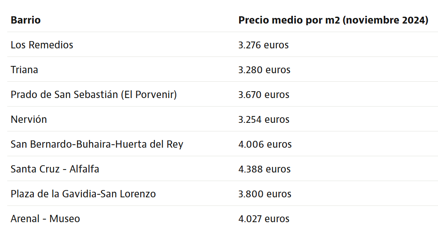Select the Nervión neighborhood cell
The width and height of the screenshot is (438, 229).
(x=29, y=119)
